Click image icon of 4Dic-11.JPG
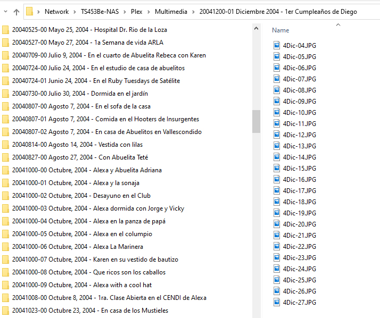This screenshot has height=318, width=380. click(277, 123)
